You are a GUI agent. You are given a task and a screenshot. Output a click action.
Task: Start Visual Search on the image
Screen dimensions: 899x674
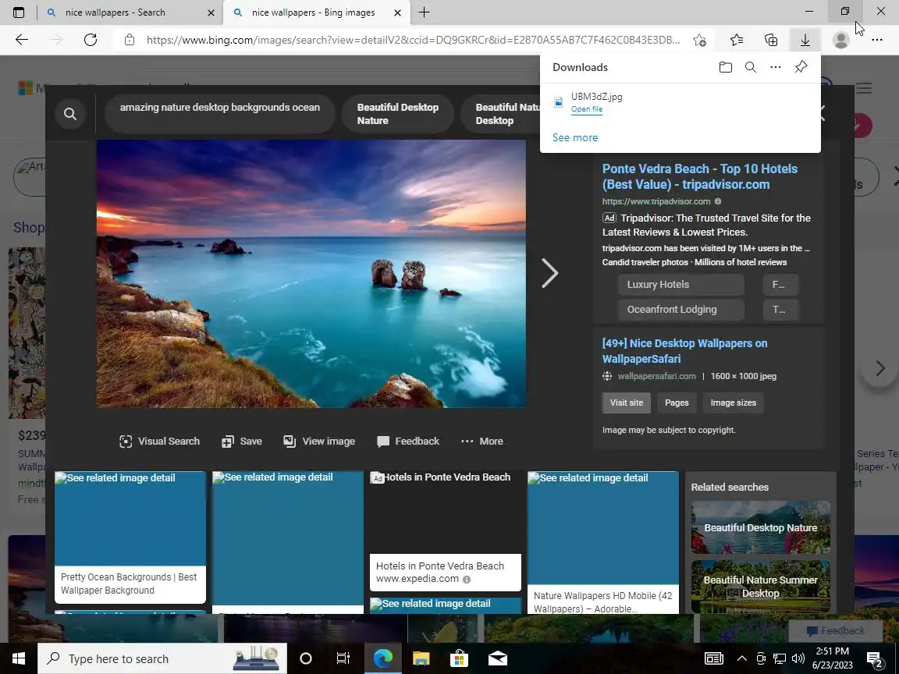tap(159, 442)
